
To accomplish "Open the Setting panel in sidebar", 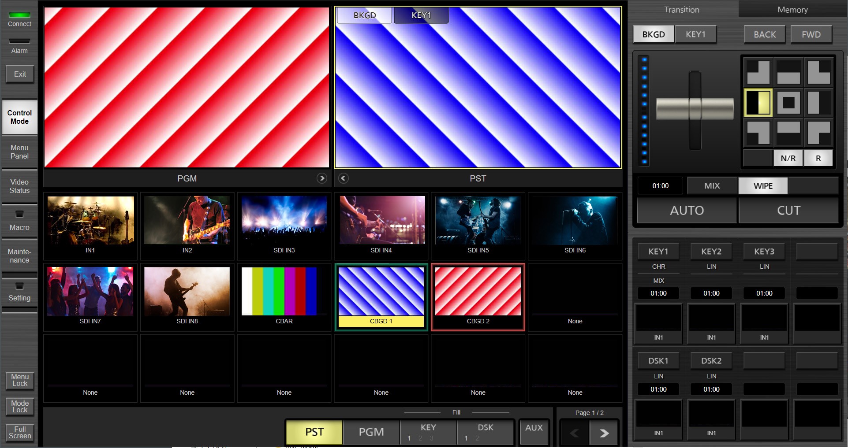I will click(19, 292).
